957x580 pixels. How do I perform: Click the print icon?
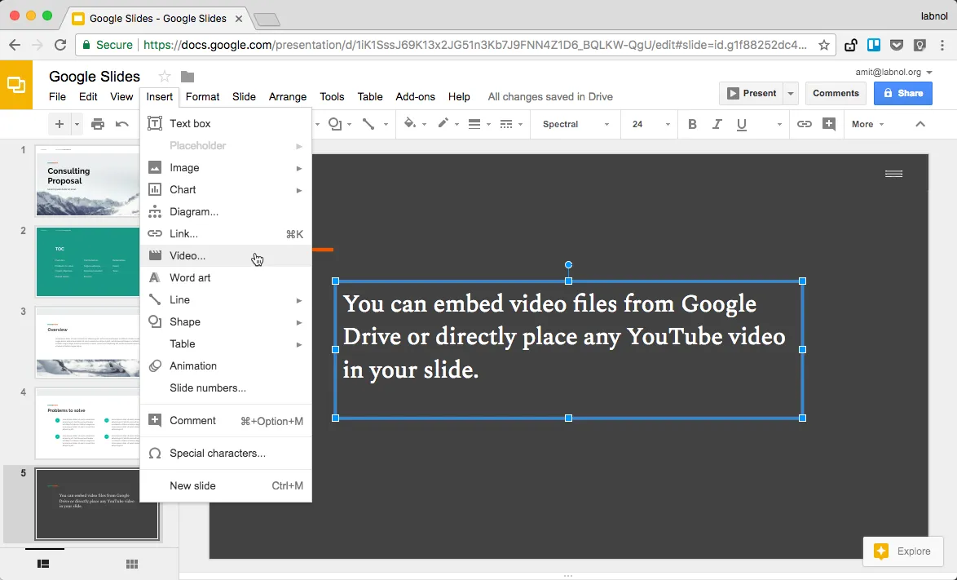coord(97,124)
